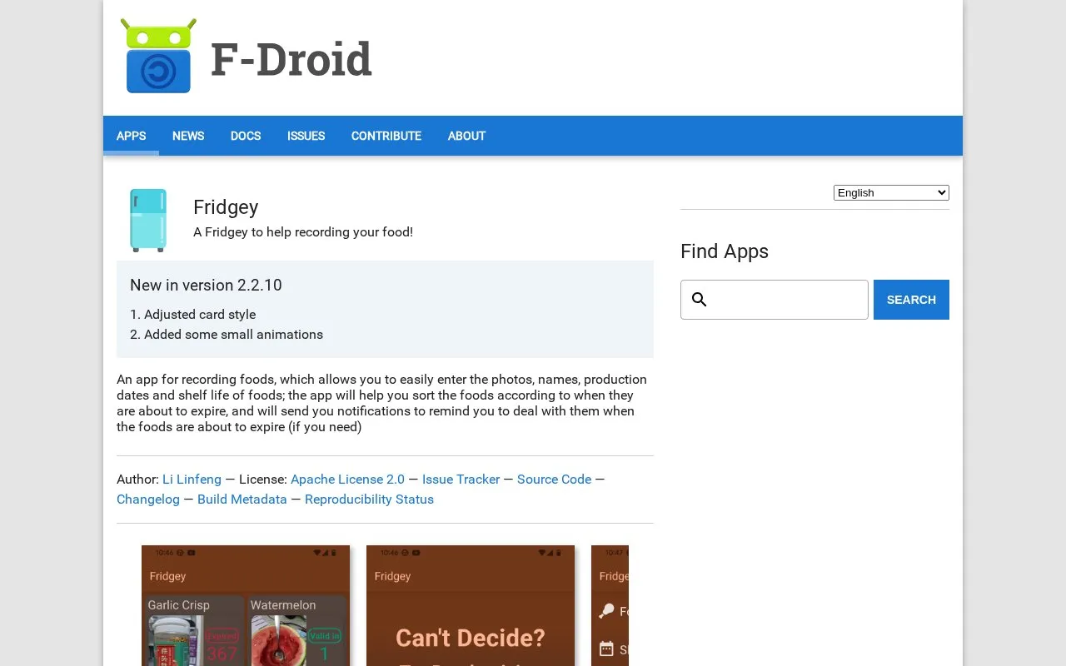Open the ABOUT tab
This screenshot has height=666, width=1066.
tap(466, 136)
